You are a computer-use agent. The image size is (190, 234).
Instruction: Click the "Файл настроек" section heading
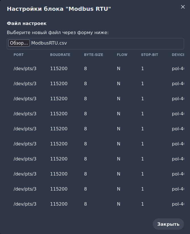pyautogui.click(x=27, y=23)
